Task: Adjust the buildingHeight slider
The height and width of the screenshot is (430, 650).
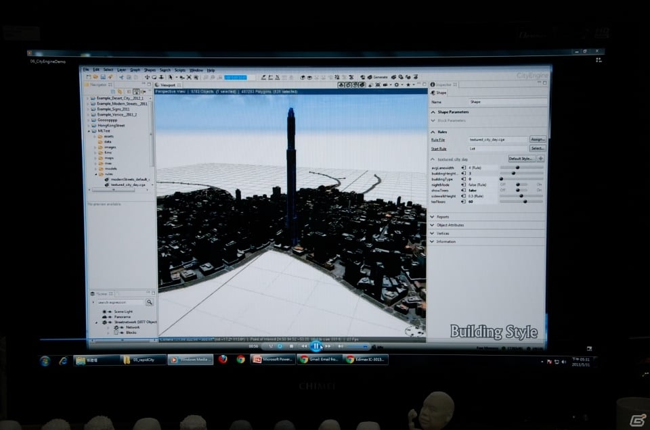Action: click(521, 173)
